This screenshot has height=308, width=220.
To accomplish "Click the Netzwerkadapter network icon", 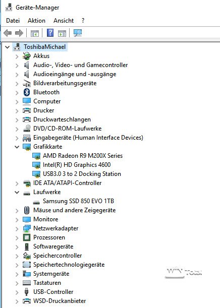I will coord(27,228).
